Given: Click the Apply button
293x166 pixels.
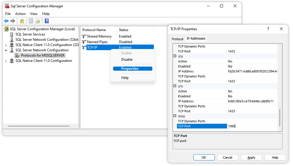Looking at the screenshot, I should 251,157.
